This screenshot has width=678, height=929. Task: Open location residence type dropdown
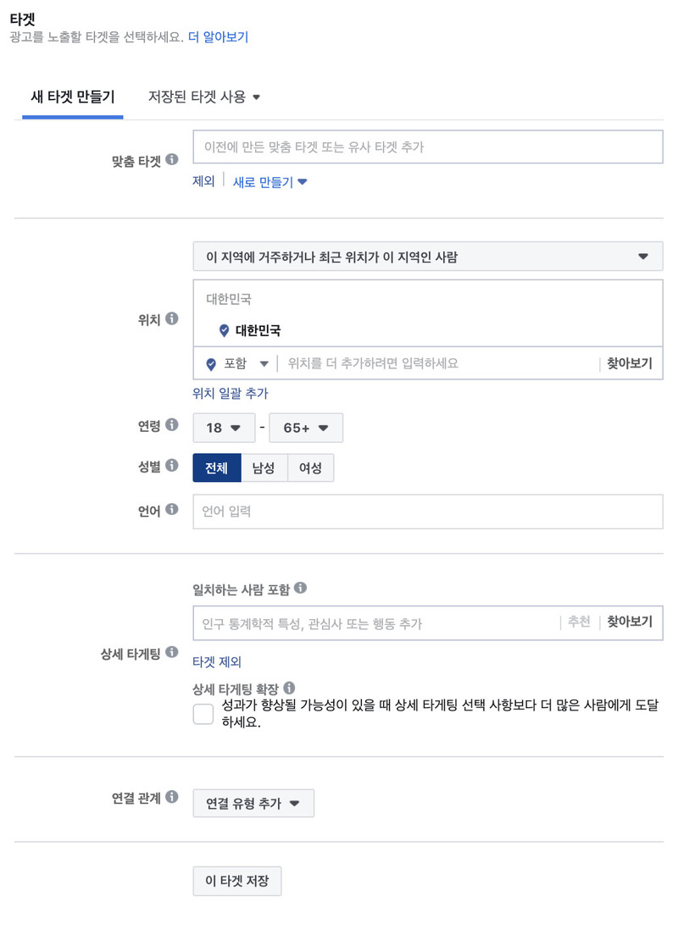(428, 257)
